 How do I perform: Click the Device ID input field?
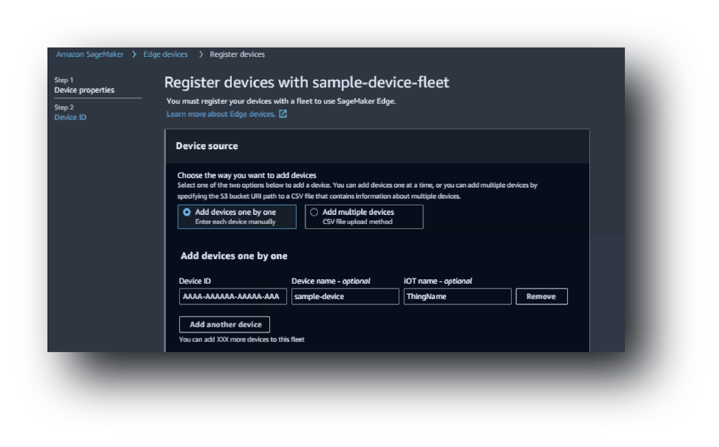coord(233,296)
